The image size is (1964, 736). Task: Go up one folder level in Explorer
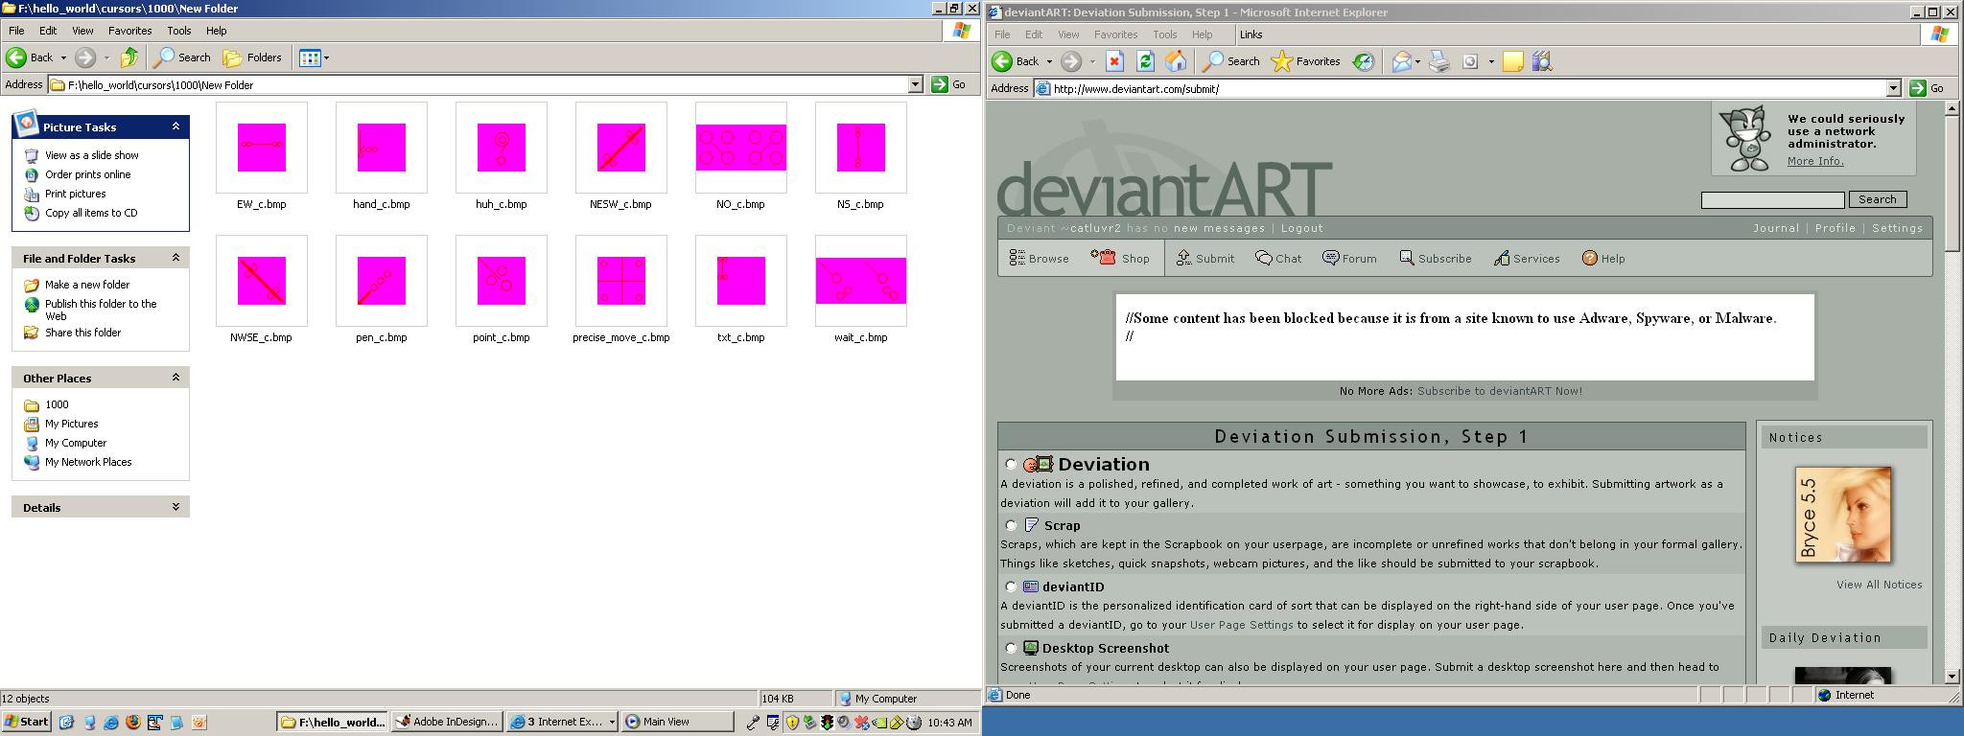[x=129, y=57]
